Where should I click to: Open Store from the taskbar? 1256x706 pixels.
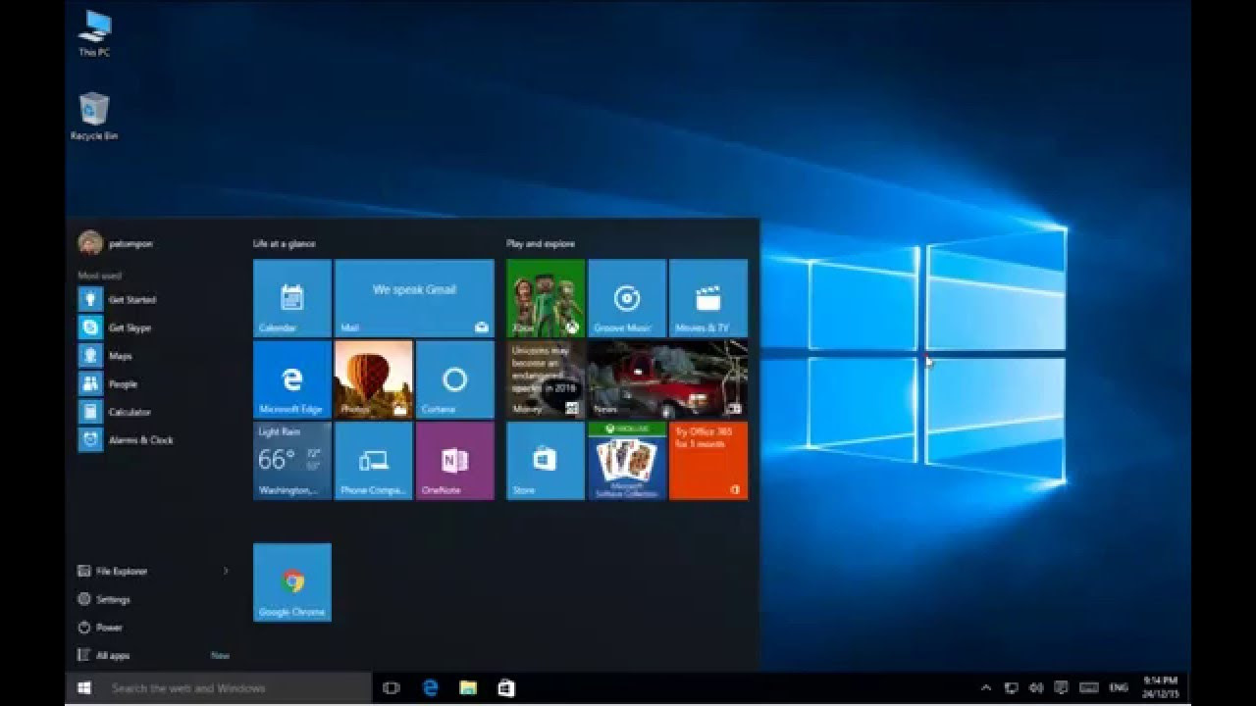(x=506, y=688)
